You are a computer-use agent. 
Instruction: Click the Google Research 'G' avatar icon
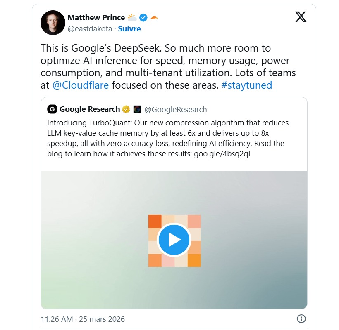[52, 109]
